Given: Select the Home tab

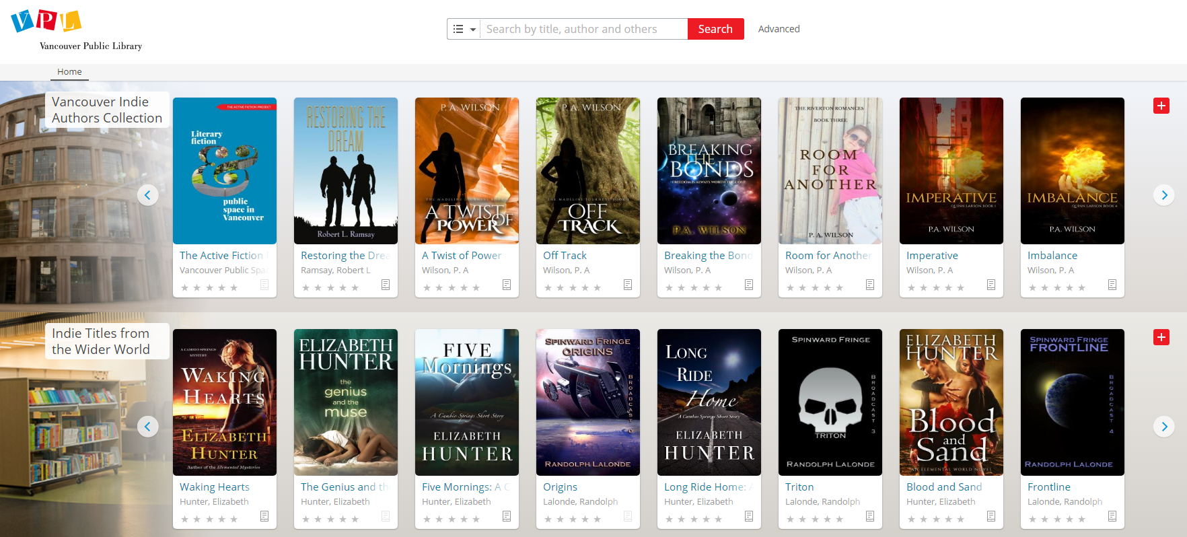Looking at the screenshot, I should click(x=69, y=72).
